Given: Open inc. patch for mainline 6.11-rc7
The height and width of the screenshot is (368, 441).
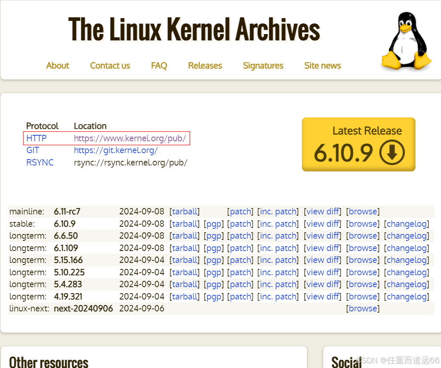Looking at the screenshot, I should (x=278, y=211).
